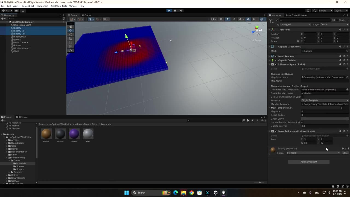Disable Move To Random Position script checkbox
The image size is (350, 197).
(x=276, y=131)
